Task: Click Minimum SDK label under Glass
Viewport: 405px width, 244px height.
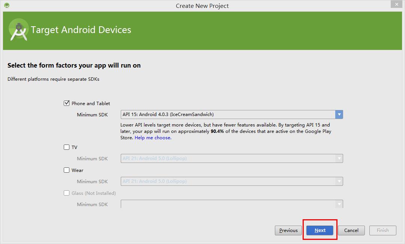Action: click(x=92, y=205)
